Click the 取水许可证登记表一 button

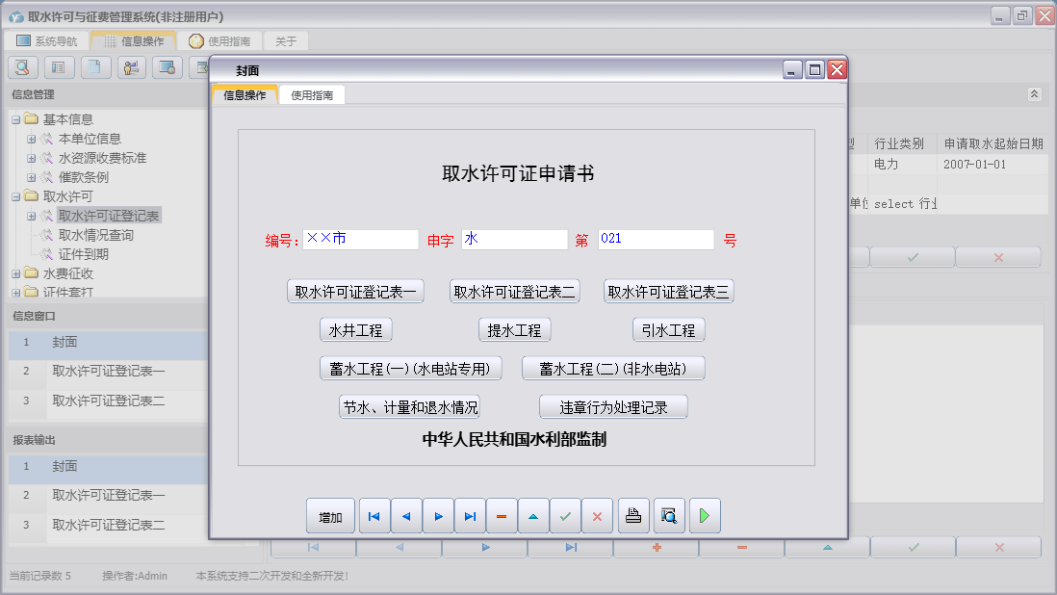[x=355, y=291]
